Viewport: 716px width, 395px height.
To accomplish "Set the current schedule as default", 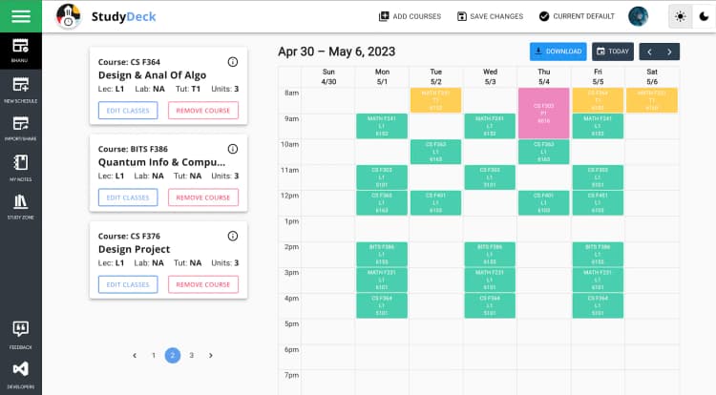I will pyautogui.click(x=577, y=16).
